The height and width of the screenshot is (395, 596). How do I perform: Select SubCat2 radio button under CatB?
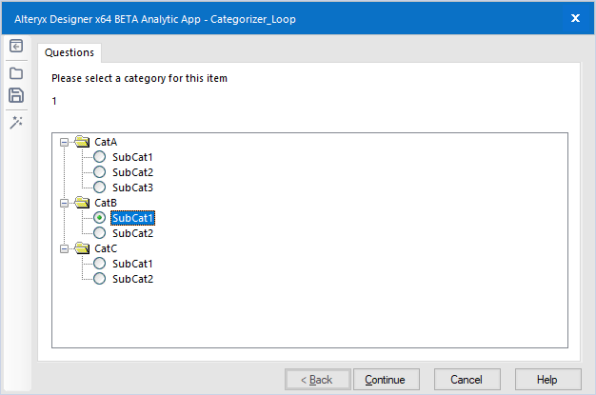tap(100, 233)
